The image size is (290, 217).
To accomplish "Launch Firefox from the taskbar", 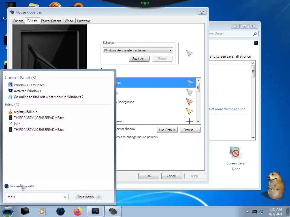I will pos(78,211).
